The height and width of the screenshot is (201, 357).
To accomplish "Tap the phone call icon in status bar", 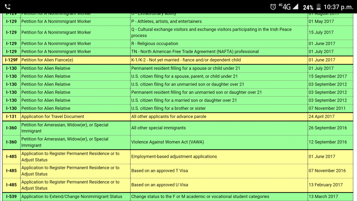I will [x=7, y=7].
